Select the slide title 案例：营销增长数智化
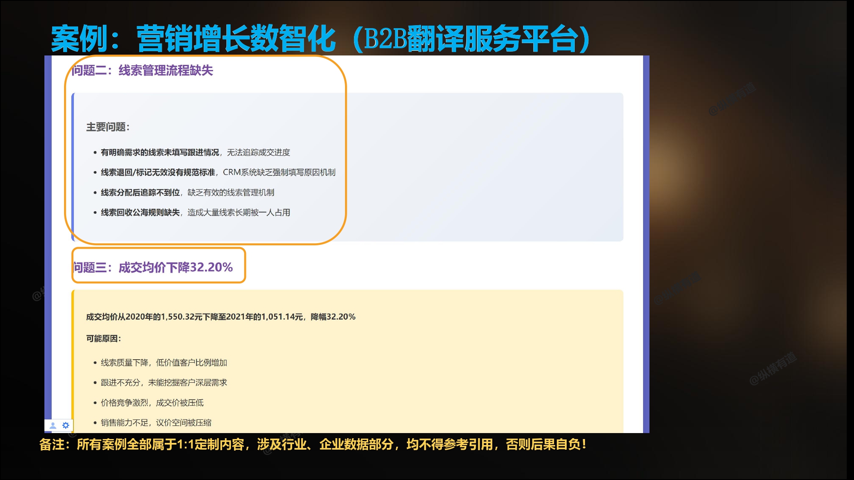The width and height of the screenshot is (854, 480). pos(193,38)
